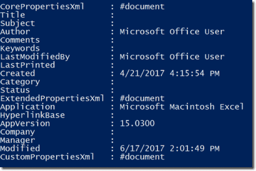Select the ExtendedPropertiesXml property name

(x=52, y=99)
